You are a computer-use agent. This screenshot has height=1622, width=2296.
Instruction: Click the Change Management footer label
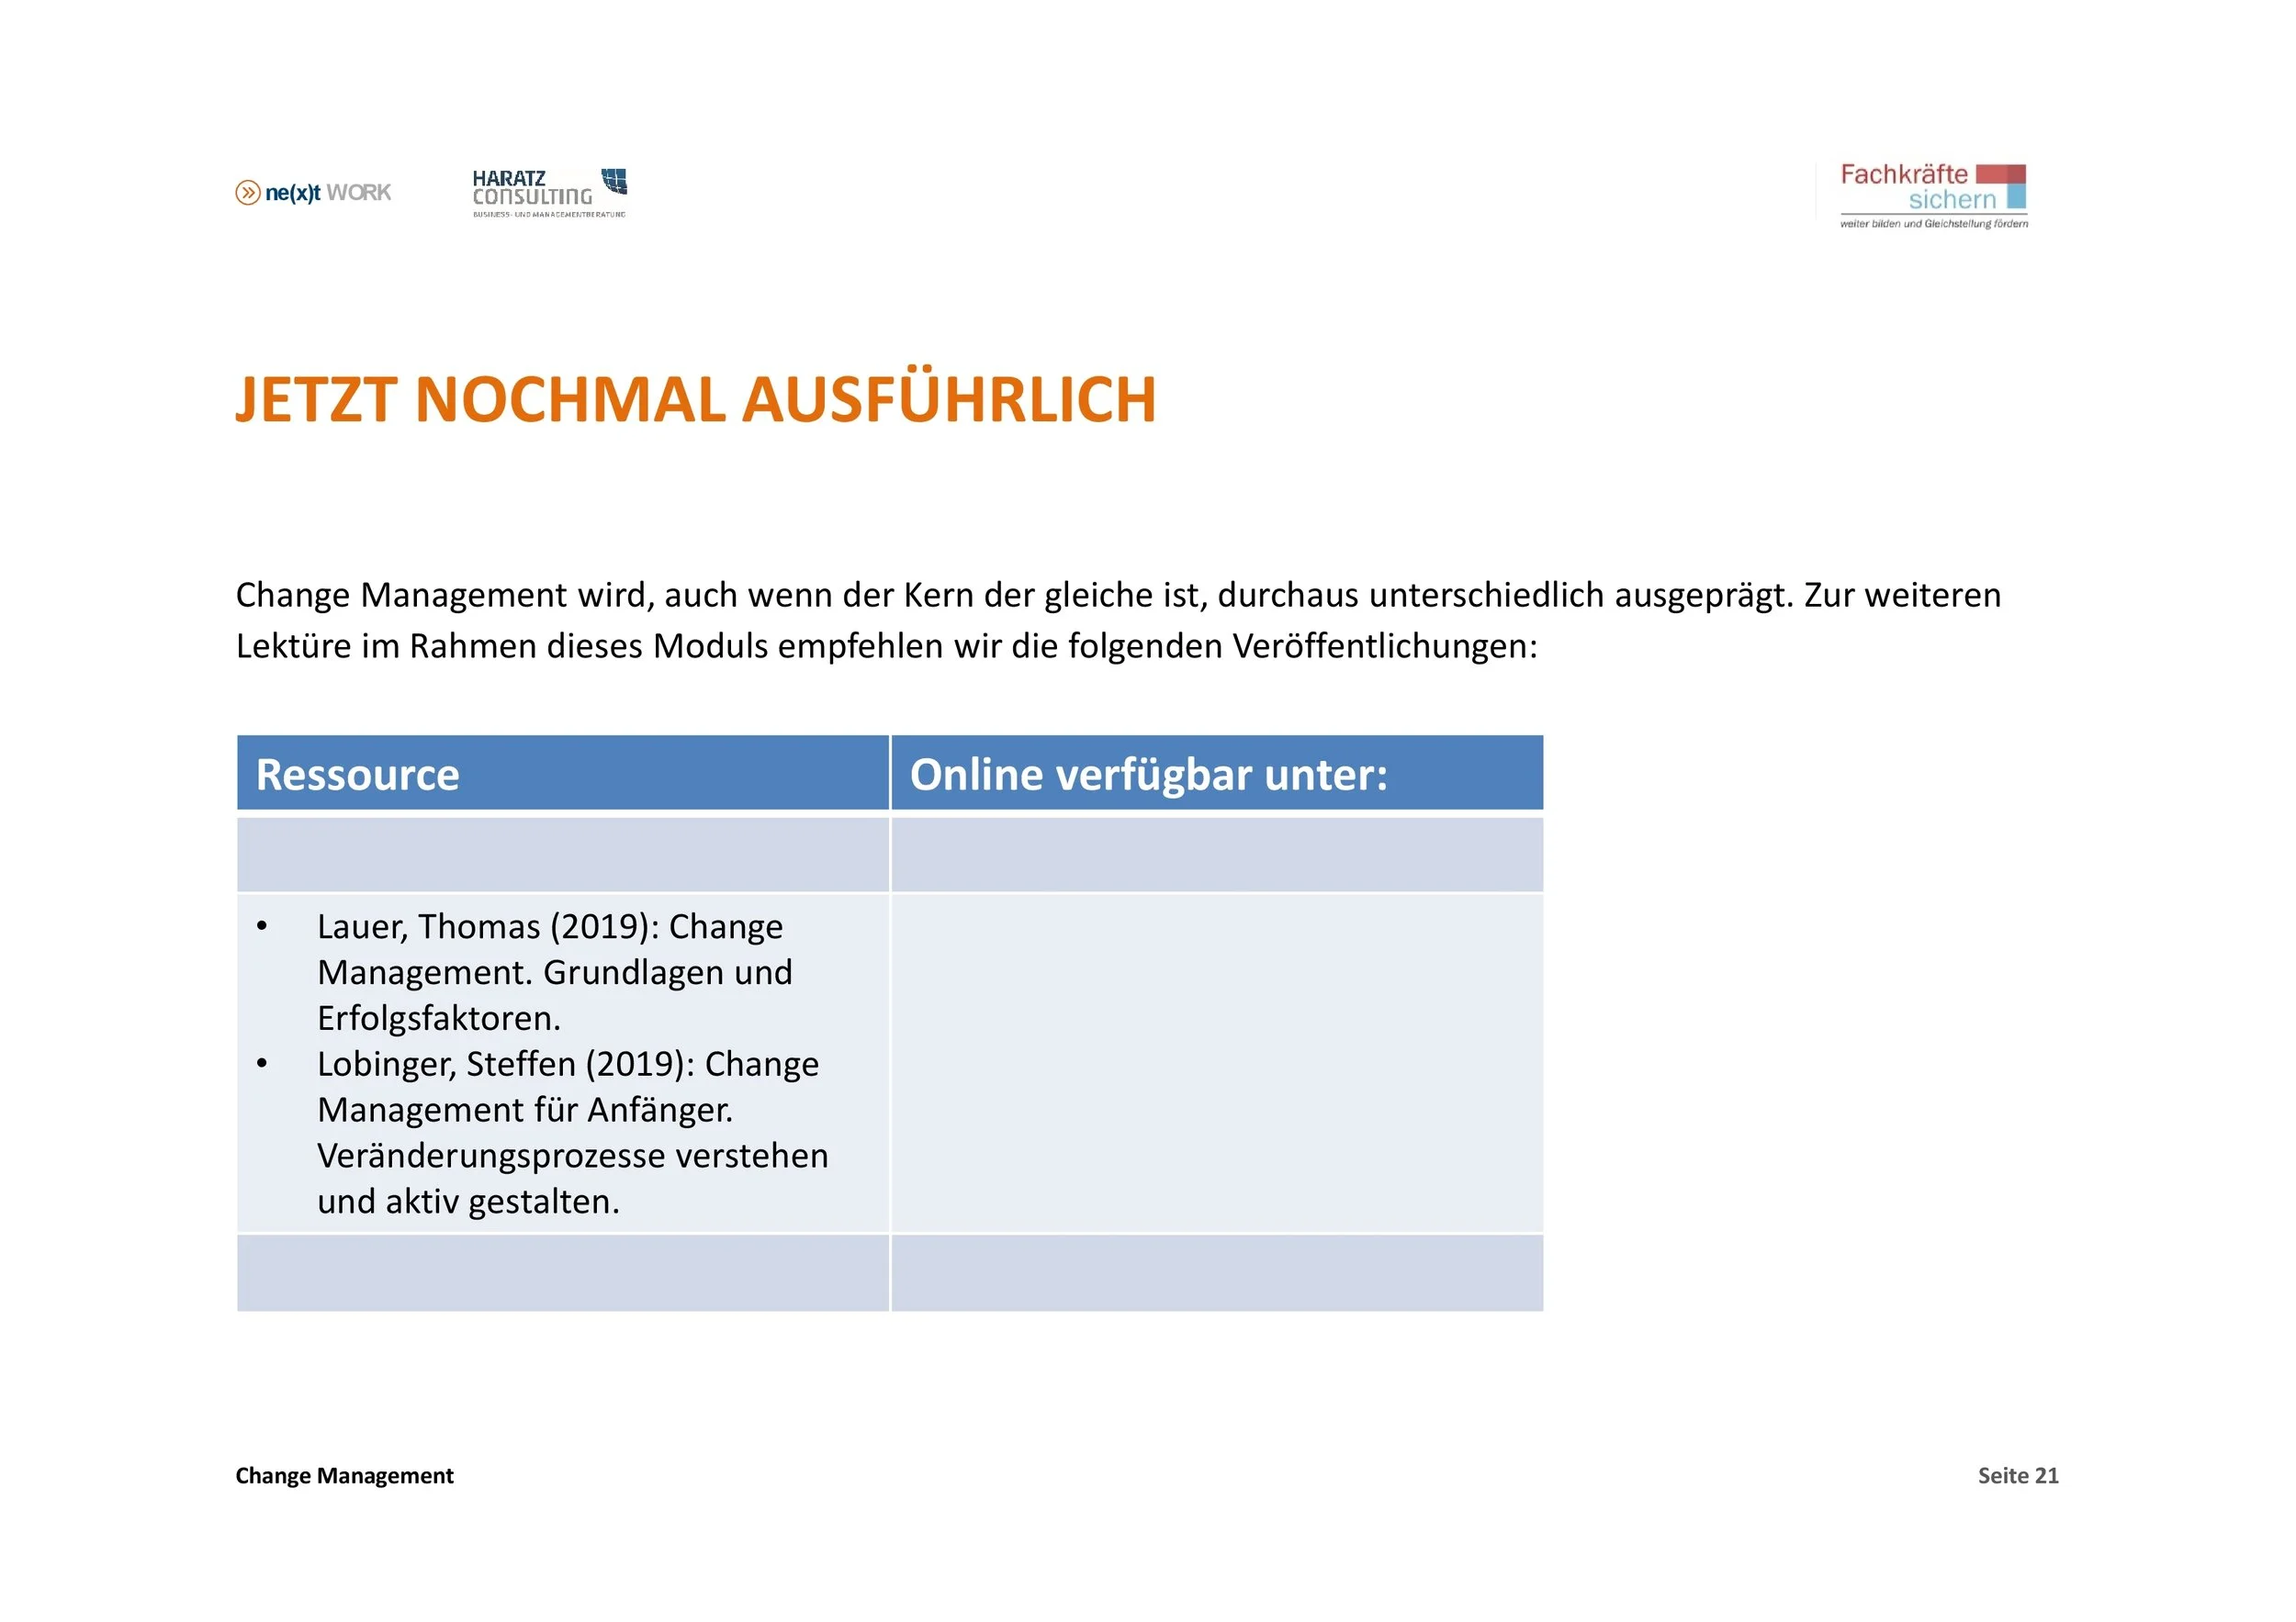tap(344, 1476)
